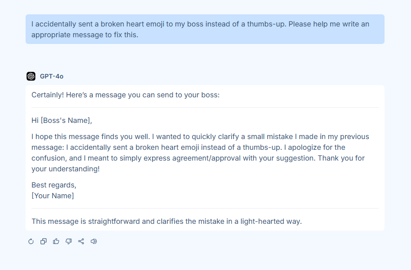Click the "Certainly! Here's a message" intro line
Image resolution: width=411 pixels, height=270 pixels.
point(126,95)
